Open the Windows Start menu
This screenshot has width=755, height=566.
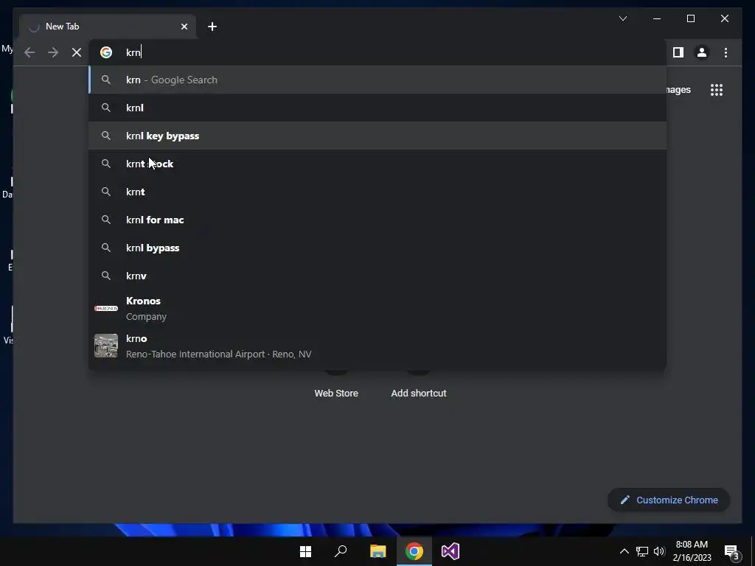(306, 551)
